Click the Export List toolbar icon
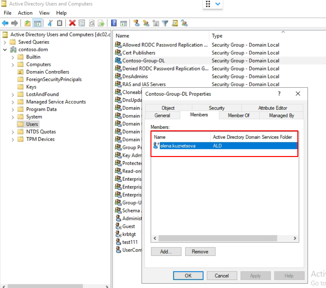 click(101, 23)
